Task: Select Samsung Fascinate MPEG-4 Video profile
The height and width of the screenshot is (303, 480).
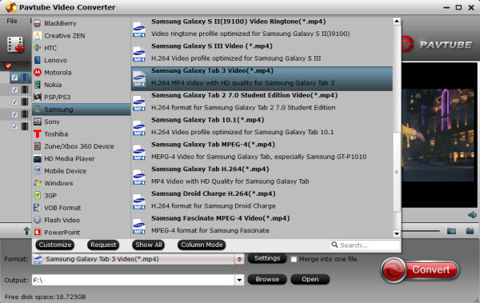Action: click(x=262, y=226)
